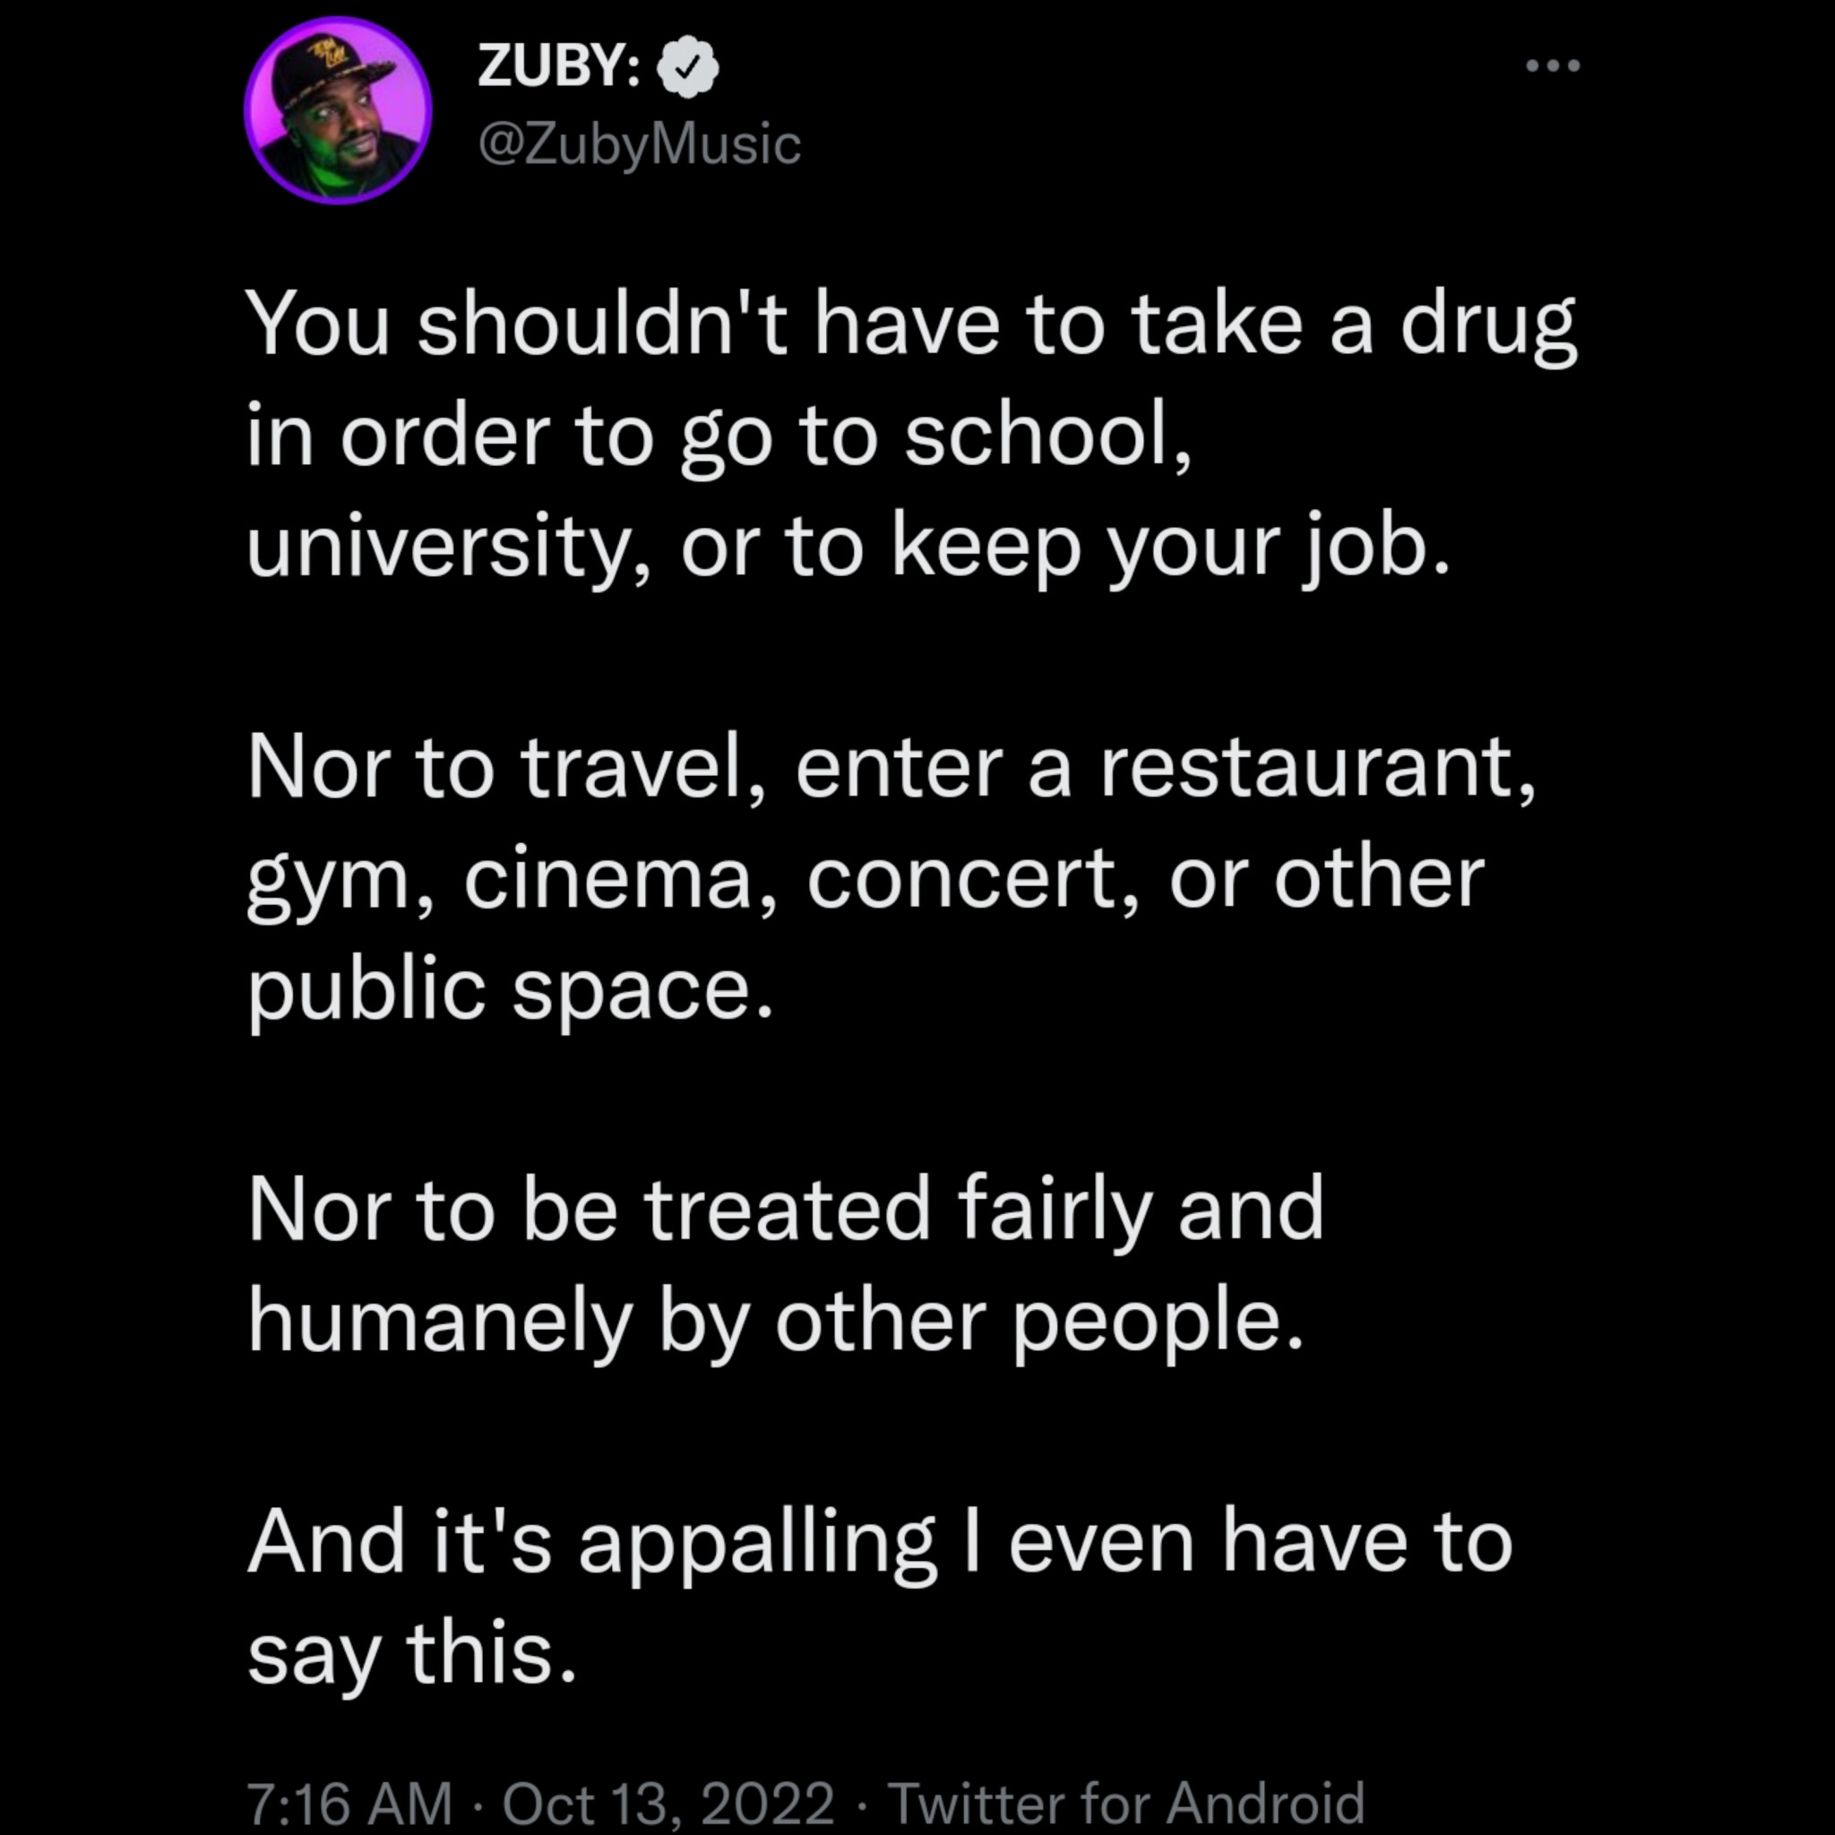The image size is (1835, 1835).
Task: Click the line "gym, cinema, concert, or other"
Action: click(866, 881)
